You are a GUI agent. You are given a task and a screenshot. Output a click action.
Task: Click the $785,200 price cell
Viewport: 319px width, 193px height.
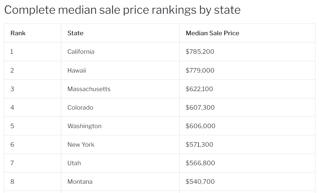coord(200,52)
